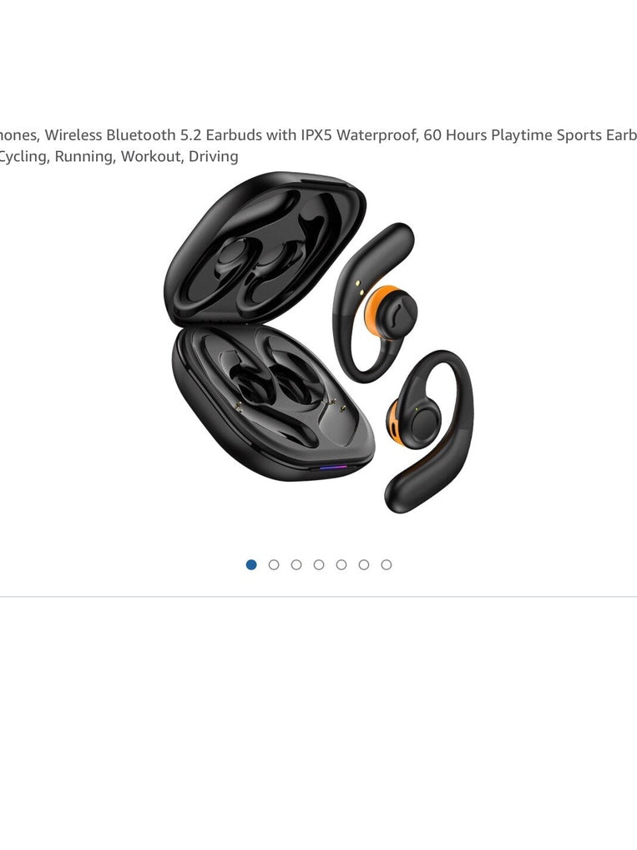The image size is (637, 850).
Task: Select the third carousel indicator dot
Action: click(x=296, y=565)
